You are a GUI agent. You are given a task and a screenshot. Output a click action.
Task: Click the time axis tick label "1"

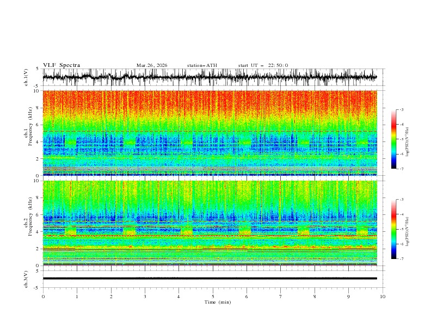point(77,297)
